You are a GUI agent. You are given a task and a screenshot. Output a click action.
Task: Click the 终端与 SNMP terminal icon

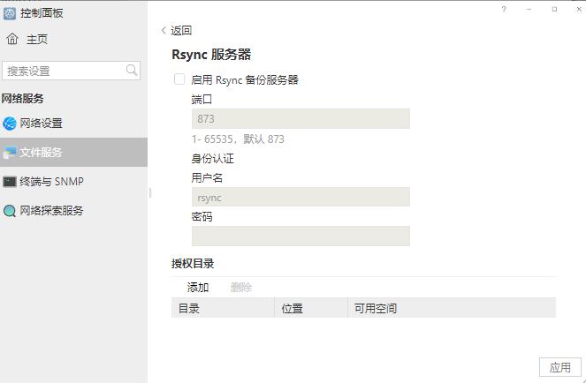(10, 182)
